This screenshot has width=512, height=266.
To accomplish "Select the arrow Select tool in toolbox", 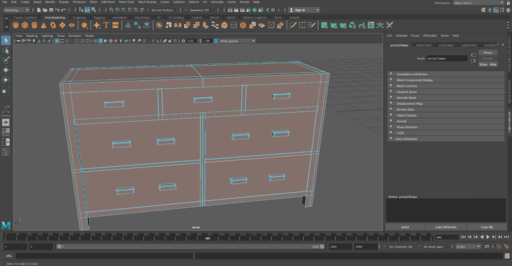I will pos(6,41).
